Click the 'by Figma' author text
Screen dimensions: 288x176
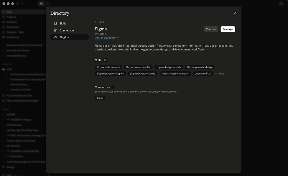[100, 34]
